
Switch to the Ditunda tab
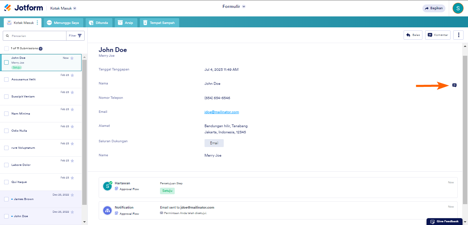point(99,23)
